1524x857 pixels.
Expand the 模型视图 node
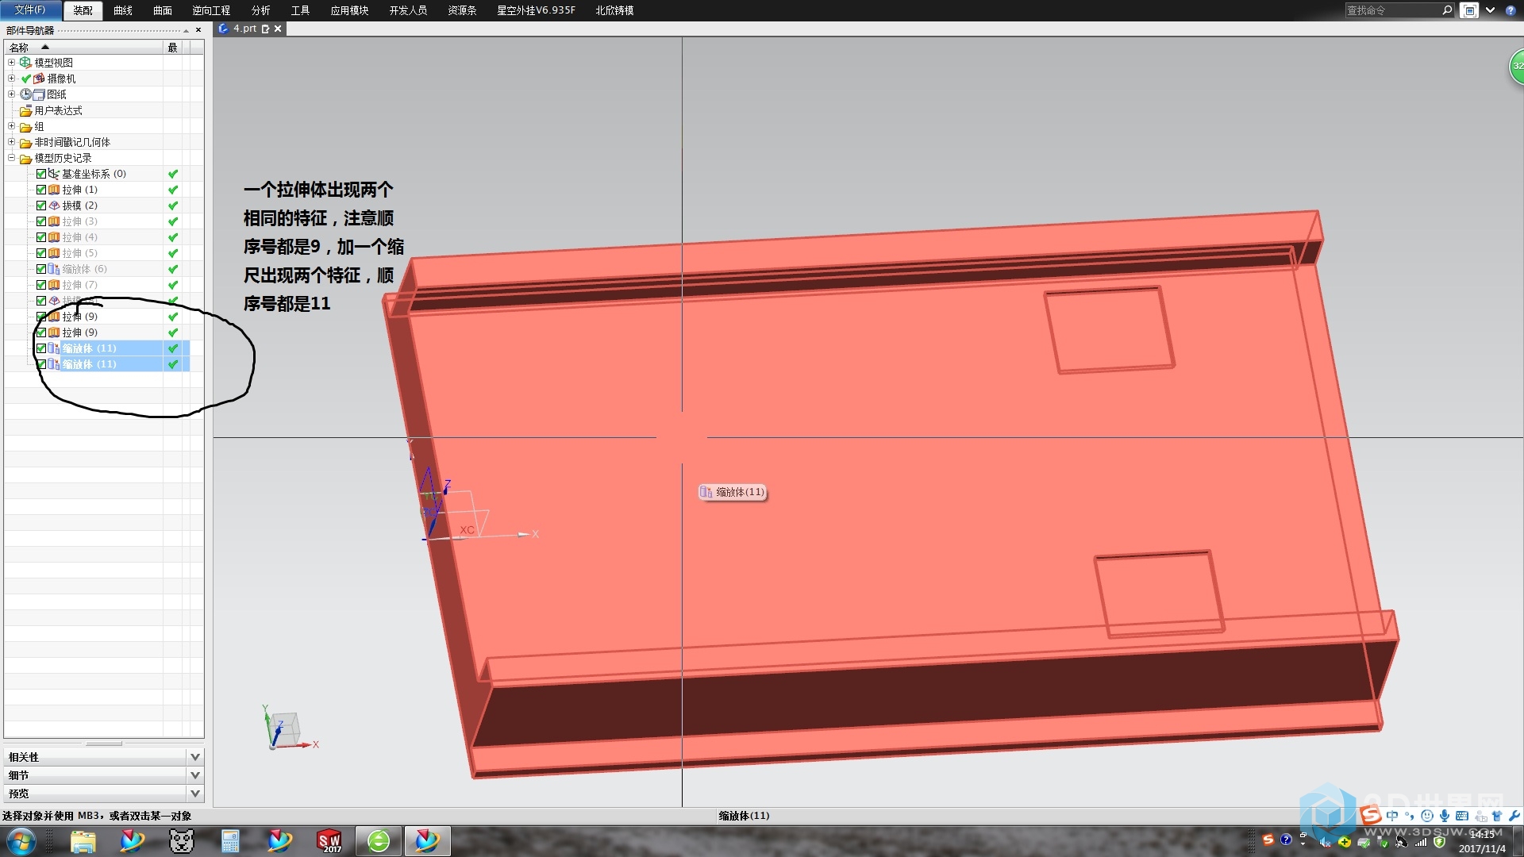coord(11,62)
